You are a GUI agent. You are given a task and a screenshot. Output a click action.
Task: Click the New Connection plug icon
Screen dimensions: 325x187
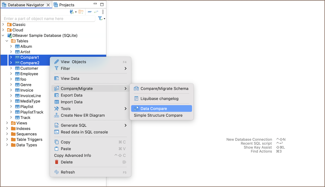click(x=72, y=12)
